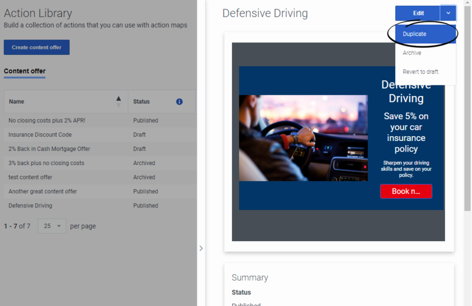The width and height of the screenshot is (472, 306).
Task: Select the Defensive Driving row in the list
Action: [100, 206]
